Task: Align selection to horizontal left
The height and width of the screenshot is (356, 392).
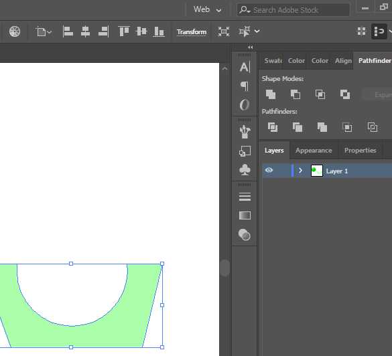Action: [68, 31]
